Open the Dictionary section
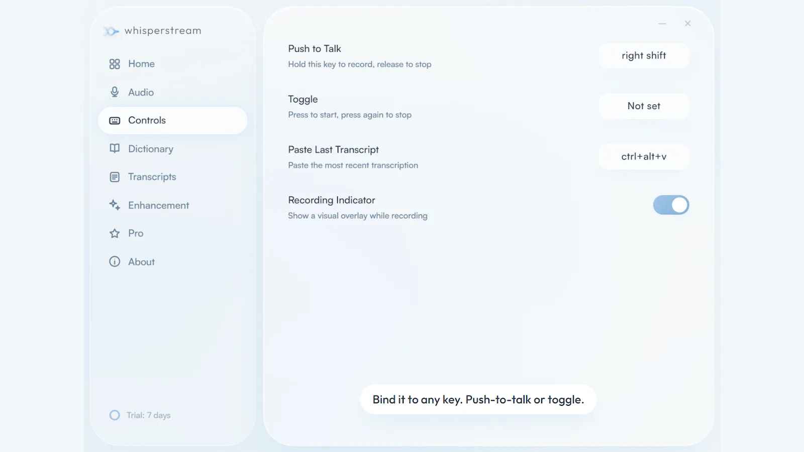The width and height of the screenshot is (804, 452). pyautogui.click(x=172, y=149)
